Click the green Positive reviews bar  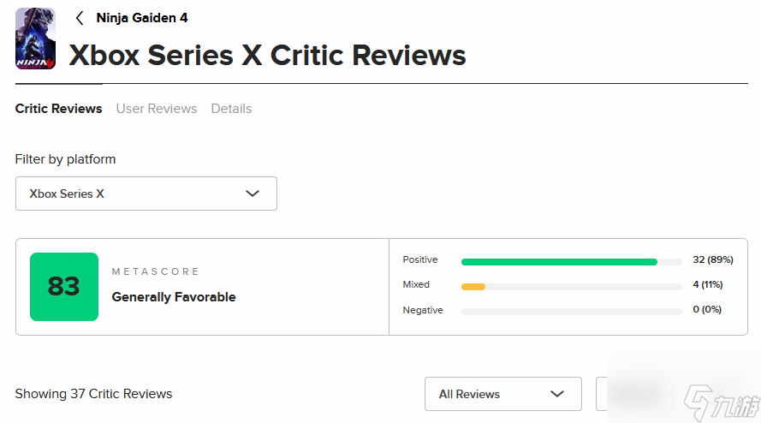(559, 261)
